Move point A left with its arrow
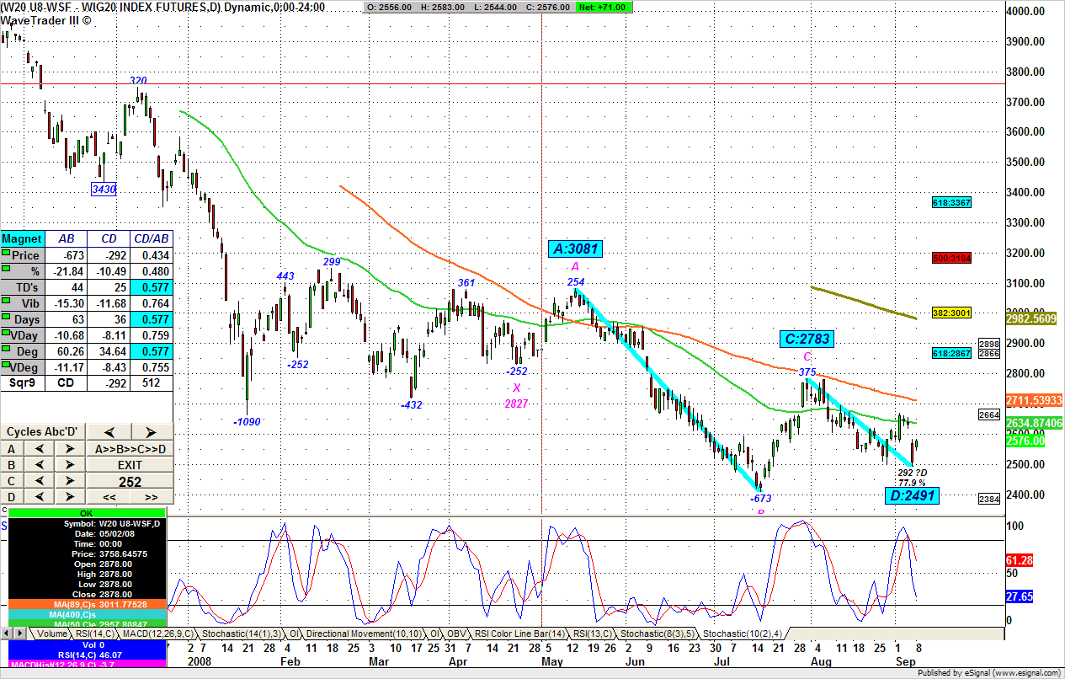Viewport: 1065px width, 679px height. tap(40, 448)
